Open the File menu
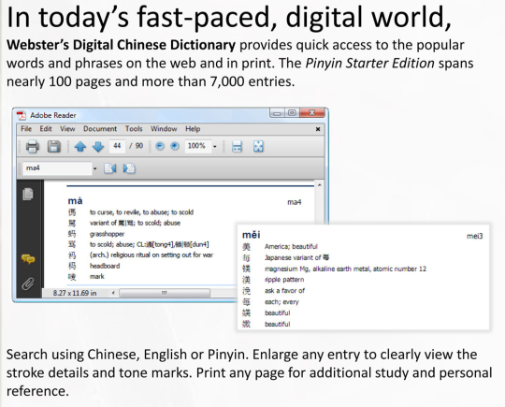 [26, 129]
